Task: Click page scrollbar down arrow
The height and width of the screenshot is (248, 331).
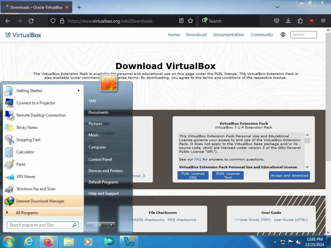Action: [x=328, y=232]
